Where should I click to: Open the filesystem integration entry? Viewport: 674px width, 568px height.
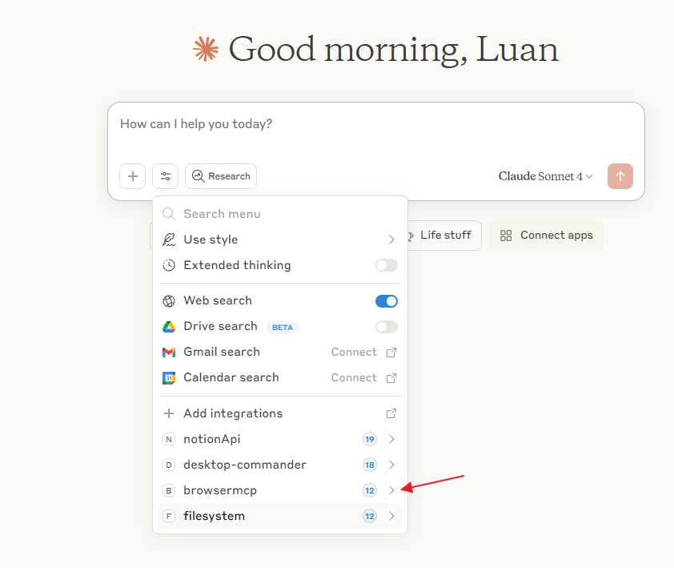pos(280,516)
